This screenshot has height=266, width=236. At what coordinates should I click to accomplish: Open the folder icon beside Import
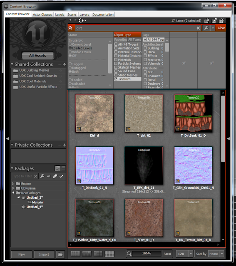(60, 254)
